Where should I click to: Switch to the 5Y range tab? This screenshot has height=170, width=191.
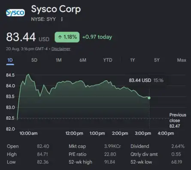point(157,60)
